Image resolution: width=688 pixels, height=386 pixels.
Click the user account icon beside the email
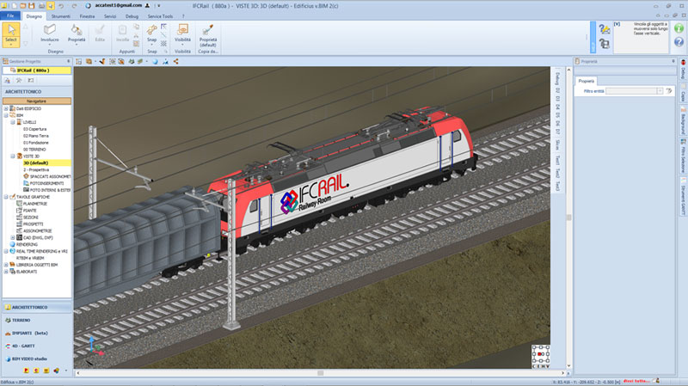(x=147, y=6)
